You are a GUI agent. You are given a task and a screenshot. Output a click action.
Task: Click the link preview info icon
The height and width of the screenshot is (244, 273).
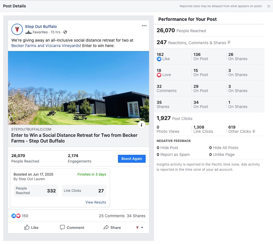(142, 125)
